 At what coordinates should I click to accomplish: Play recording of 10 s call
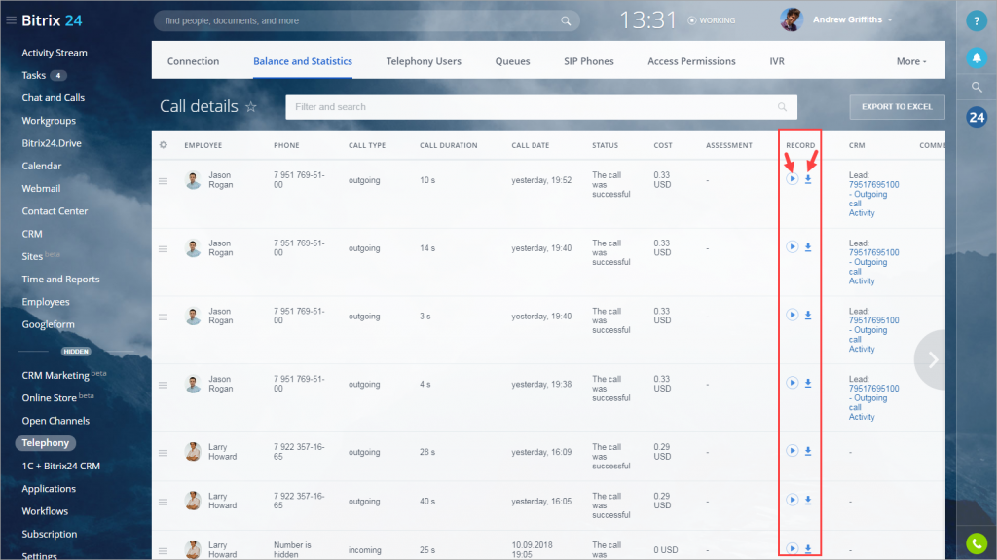[x=793, y=179]
